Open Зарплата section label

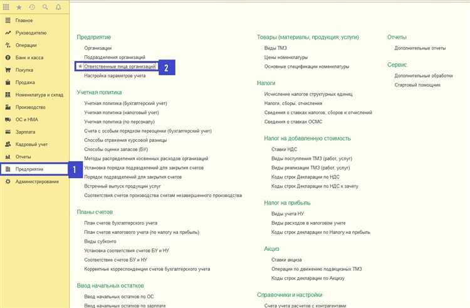pos(25,132)
